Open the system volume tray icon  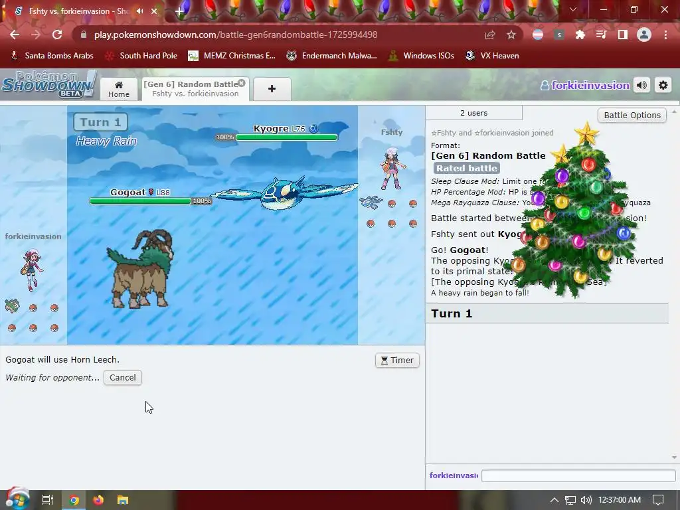click(586, 500)
